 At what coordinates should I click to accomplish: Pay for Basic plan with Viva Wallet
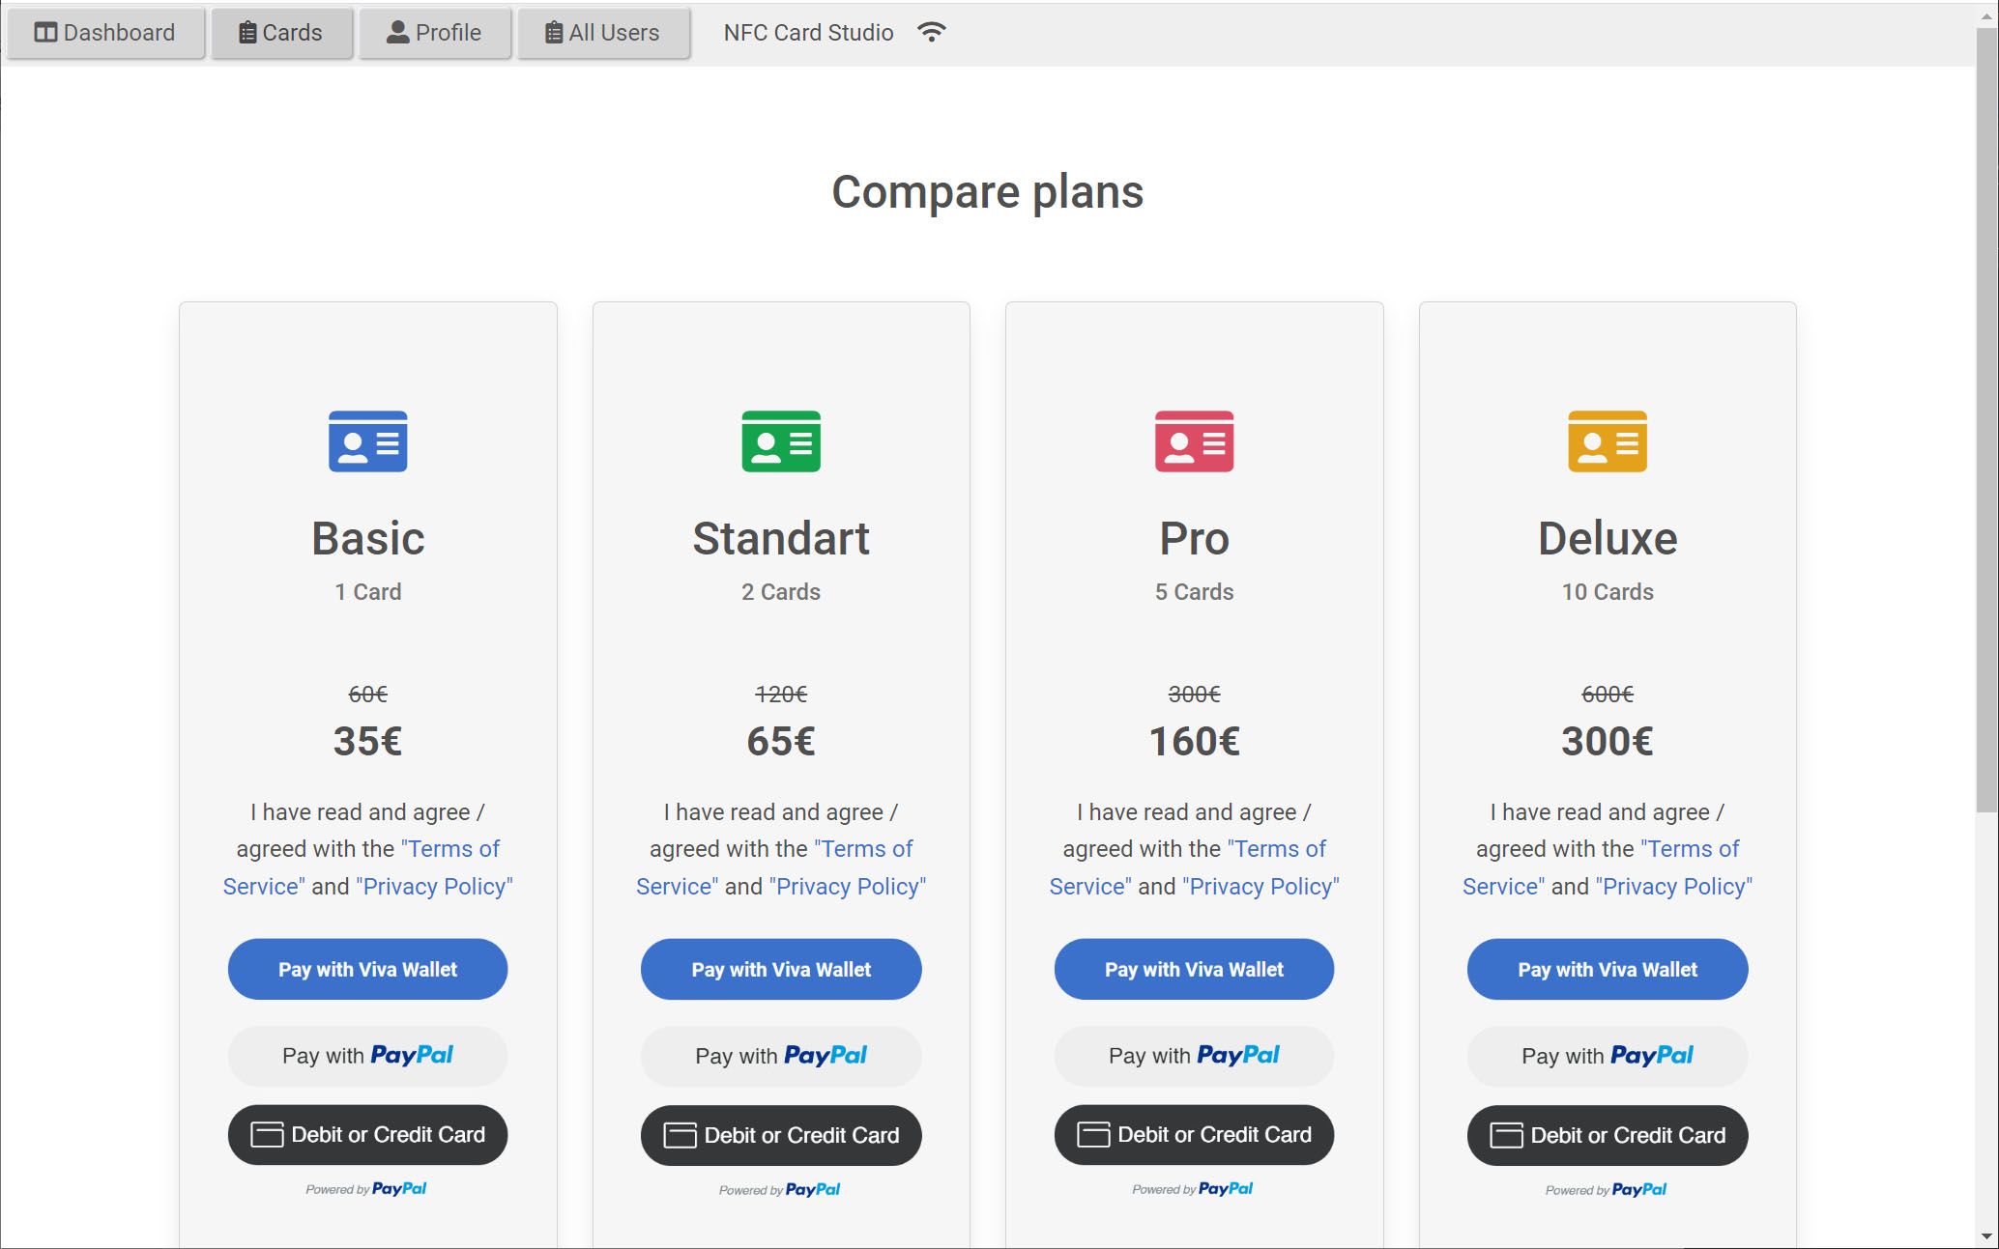click(367, 969)
